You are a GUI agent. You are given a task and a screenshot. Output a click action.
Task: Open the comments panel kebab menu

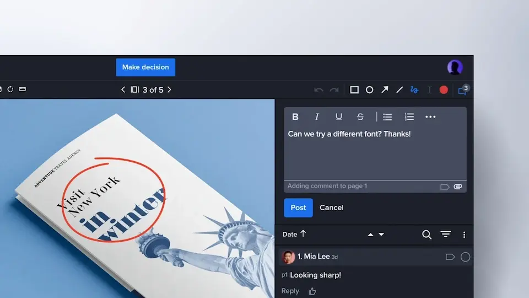(x=464, y=235)
